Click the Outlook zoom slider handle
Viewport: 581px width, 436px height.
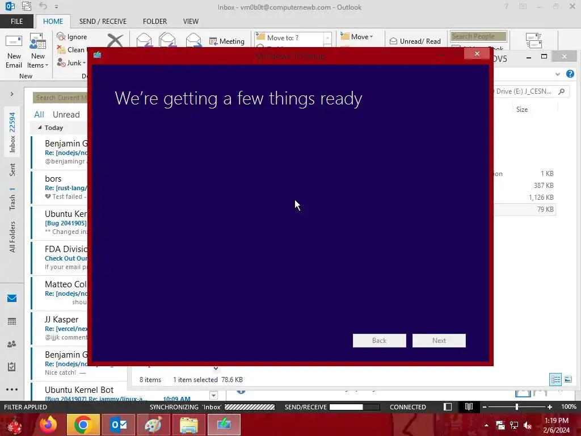[516, 406]
